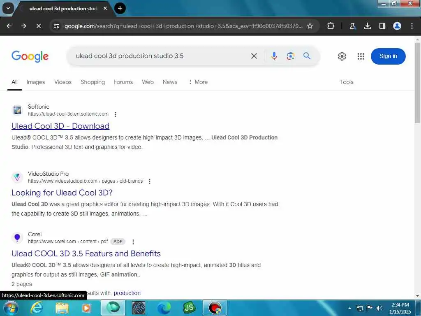Expand the tab search dropdown arrow
This screenshot has height=316, width=421.
pyautogui.click(x=8, y=8)
